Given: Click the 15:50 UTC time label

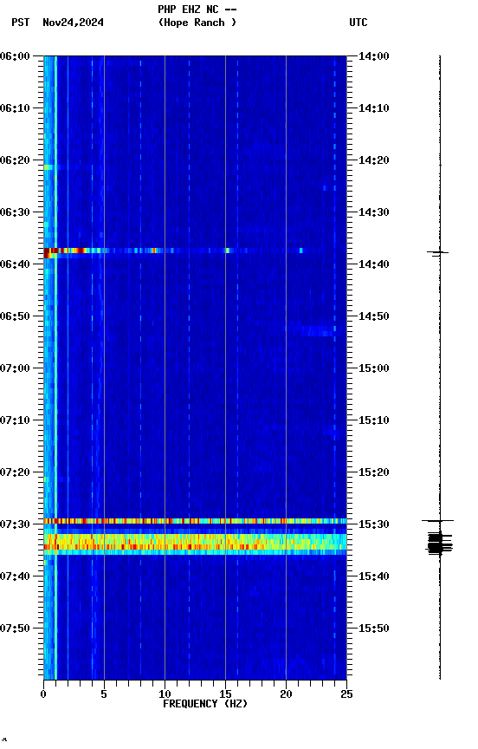Looking at the screenshot, I should 374,629.
